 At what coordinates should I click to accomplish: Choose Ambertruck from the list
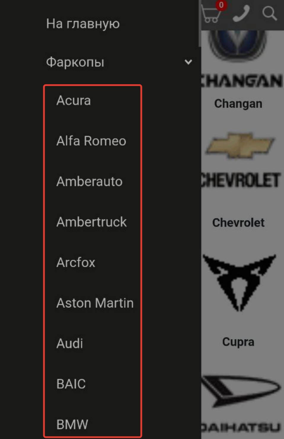[x=91, y=222]
